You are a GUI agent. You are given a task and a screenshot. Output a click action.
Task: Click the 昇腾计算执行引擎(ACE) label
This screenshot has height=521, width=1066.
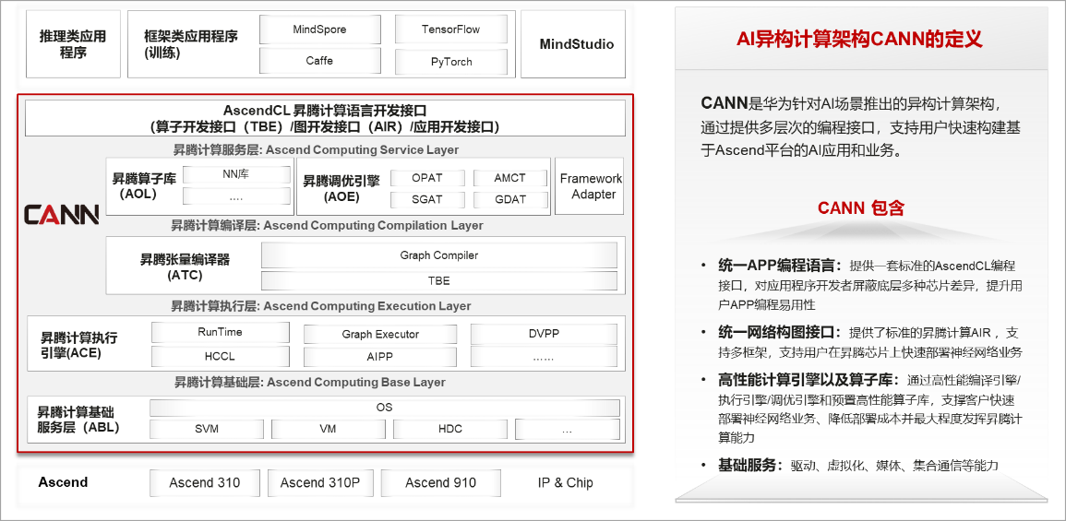click(x=78, y=345)
